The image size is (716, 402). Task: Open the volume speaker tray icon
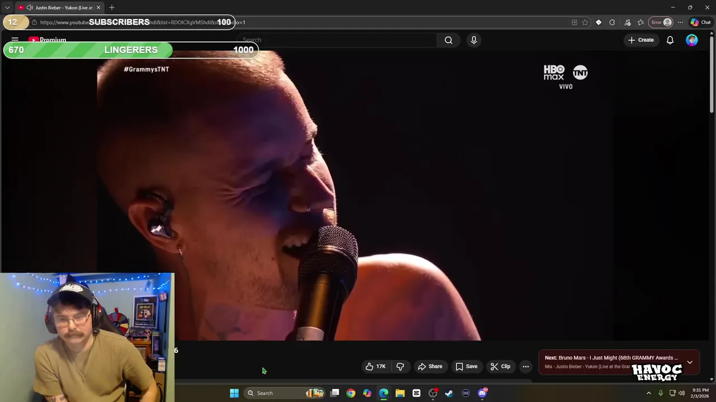pos(682,393)
